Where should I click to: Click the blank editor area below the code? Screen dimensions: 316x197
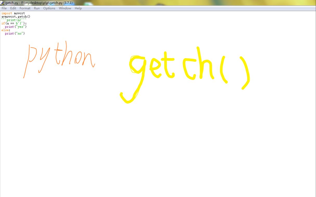tap(156, 143)
